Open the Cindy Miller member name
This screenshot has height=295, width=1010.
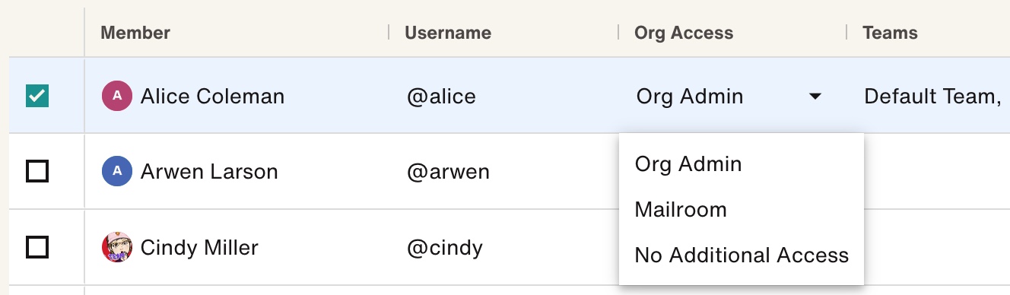coord(199,248)
